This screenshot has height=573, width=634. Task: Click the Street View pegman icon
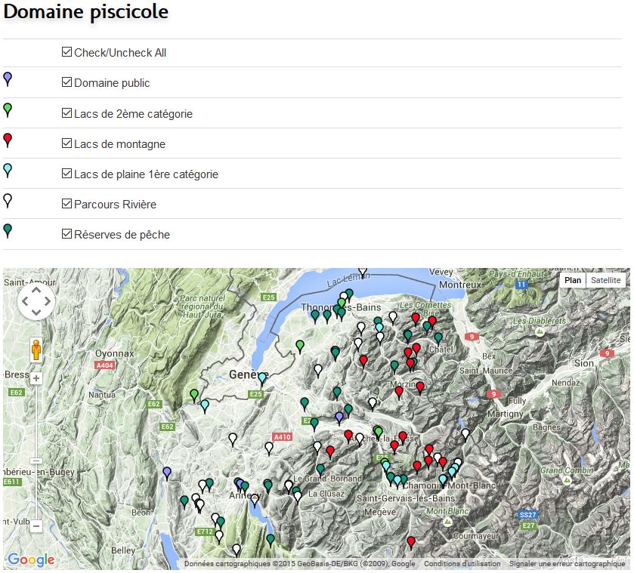click(x=36, y=350)
